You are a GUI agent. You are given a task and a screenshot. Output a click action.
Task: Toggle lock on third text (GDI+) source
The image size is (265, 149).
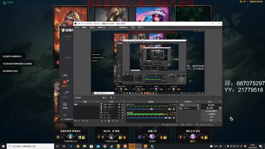[122, 110]
